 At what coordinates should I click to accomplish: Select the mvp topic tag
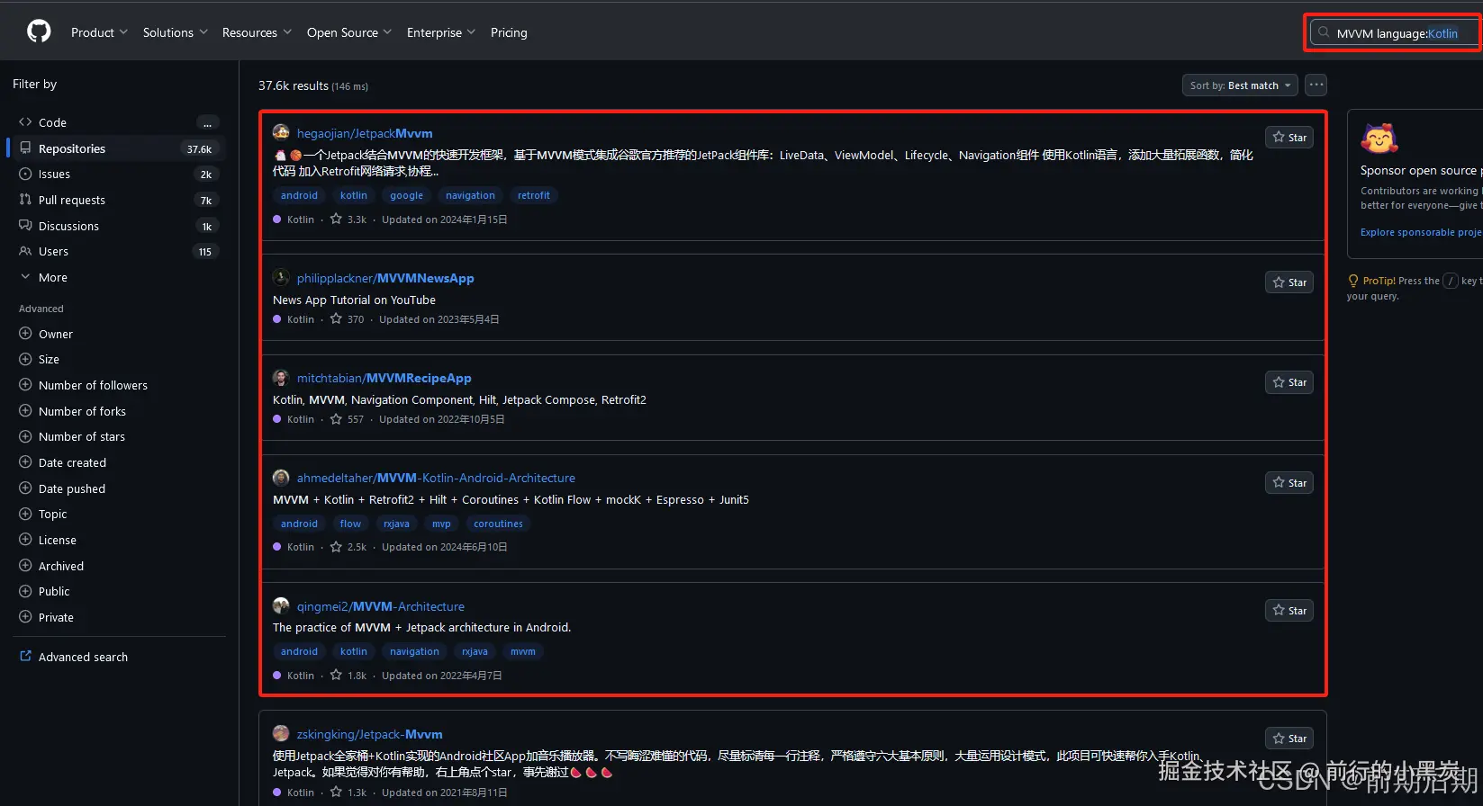tap(441, 524)
